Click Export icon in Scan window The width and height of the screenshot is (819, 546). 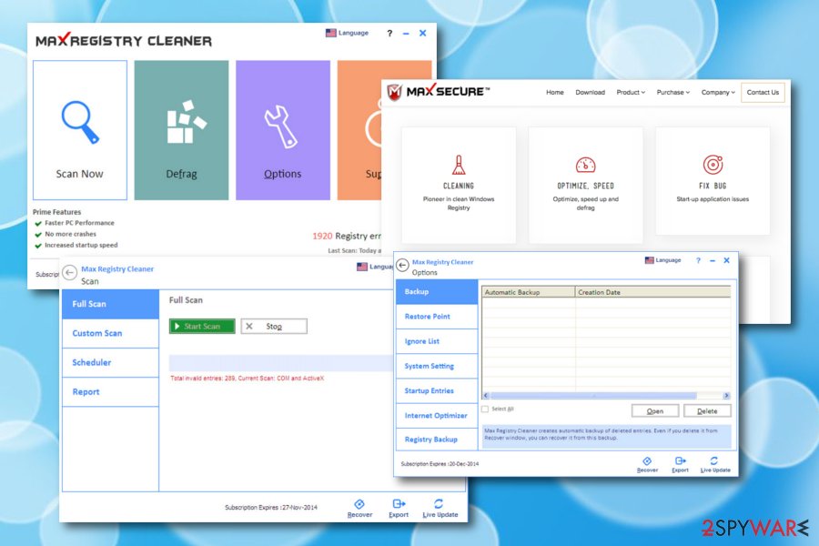pos(399,508)
